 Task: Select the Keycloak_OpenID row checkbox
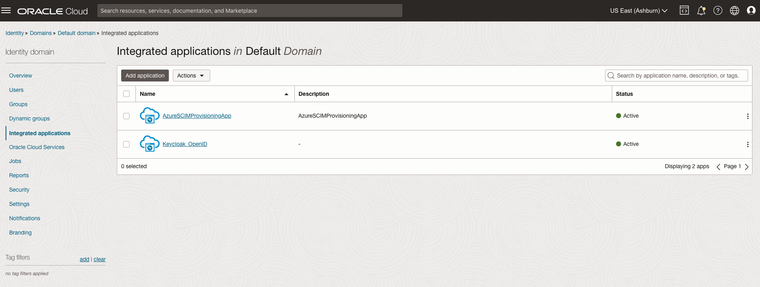pyautogui.click(x=126, y=144)
